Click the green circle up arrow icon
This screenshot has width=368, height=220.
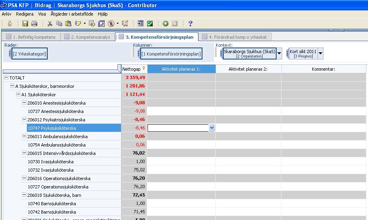166,24
